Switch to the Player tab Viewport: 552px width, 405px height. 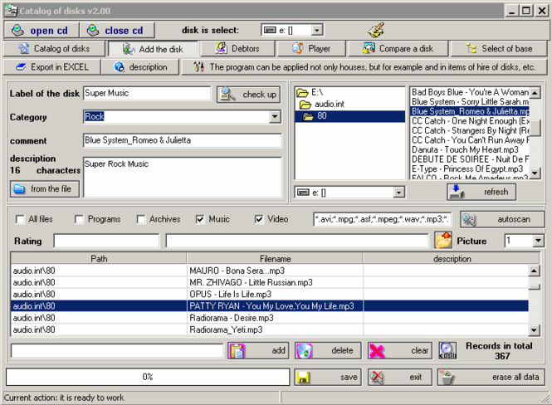pos(311,49)
